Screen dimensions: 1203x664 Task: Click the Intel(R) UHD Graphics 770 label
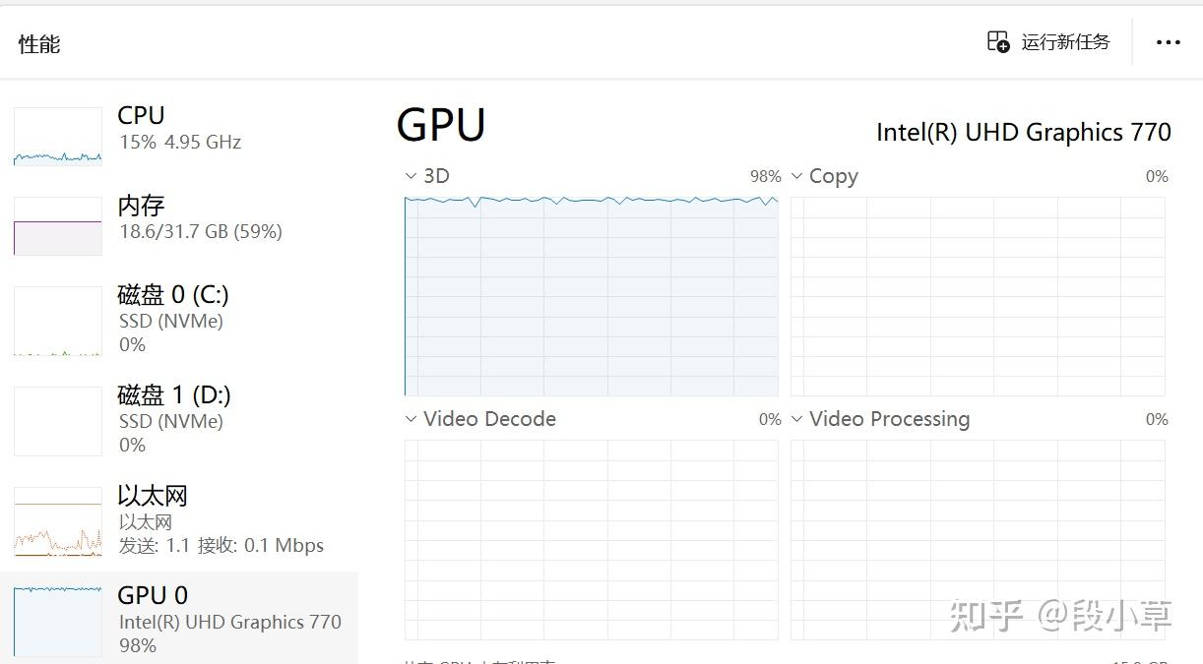click(1024, 132)
